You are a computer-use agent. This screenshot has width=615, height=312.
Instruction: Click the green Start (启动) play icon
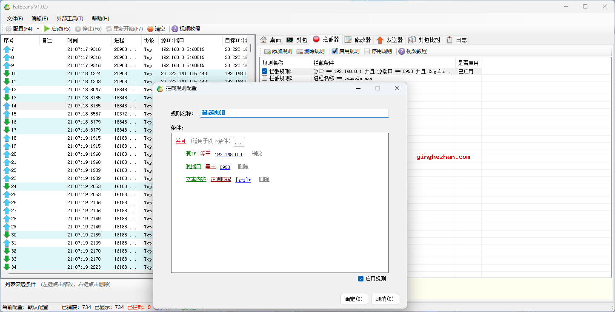pyautogui.click(x=47, y=29)
